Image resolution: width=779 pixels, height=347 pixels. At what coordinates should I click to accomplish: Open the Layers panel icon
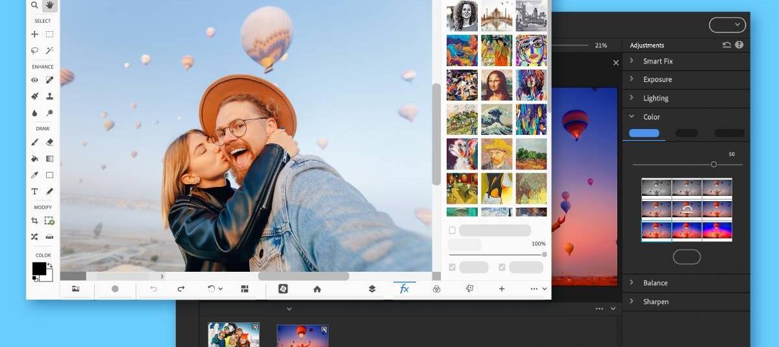click(372, 289)
